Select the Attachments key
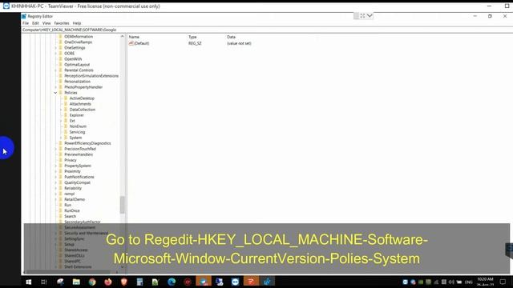The height and width of the screenshot is (288, 513). [x=80, y=104]
